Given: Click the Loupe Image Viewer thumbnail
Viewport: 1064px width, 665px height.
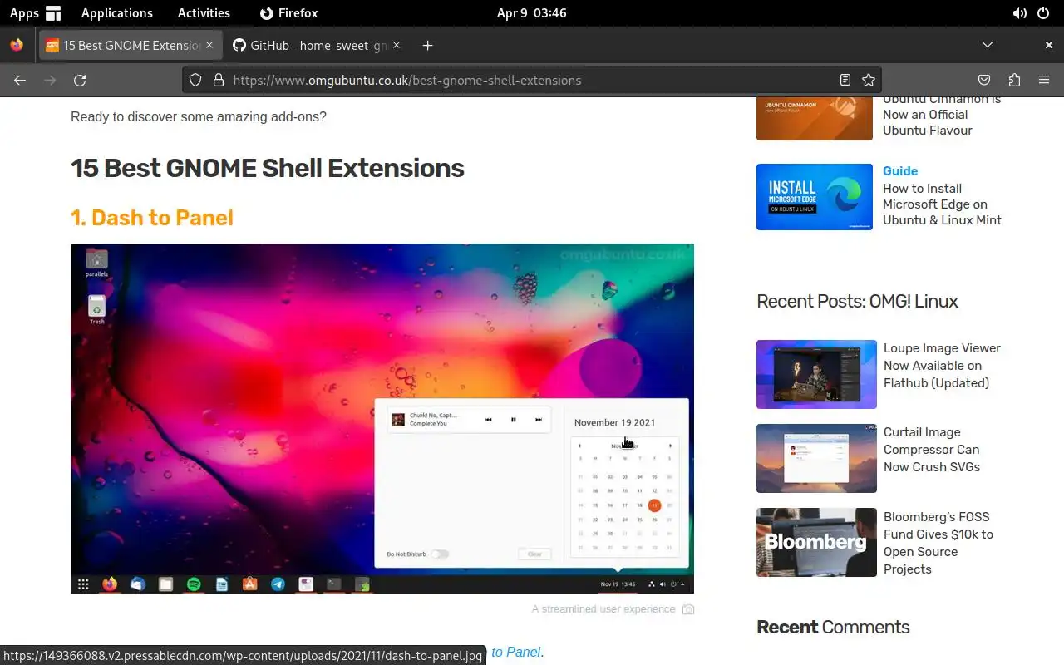Looking at the screenshot, I should click(816, 374).
